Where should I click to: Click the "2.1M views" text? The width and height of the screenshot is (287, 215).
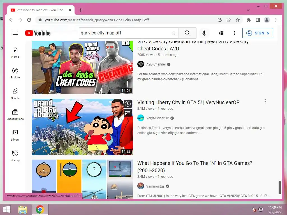tap(146, 109)
